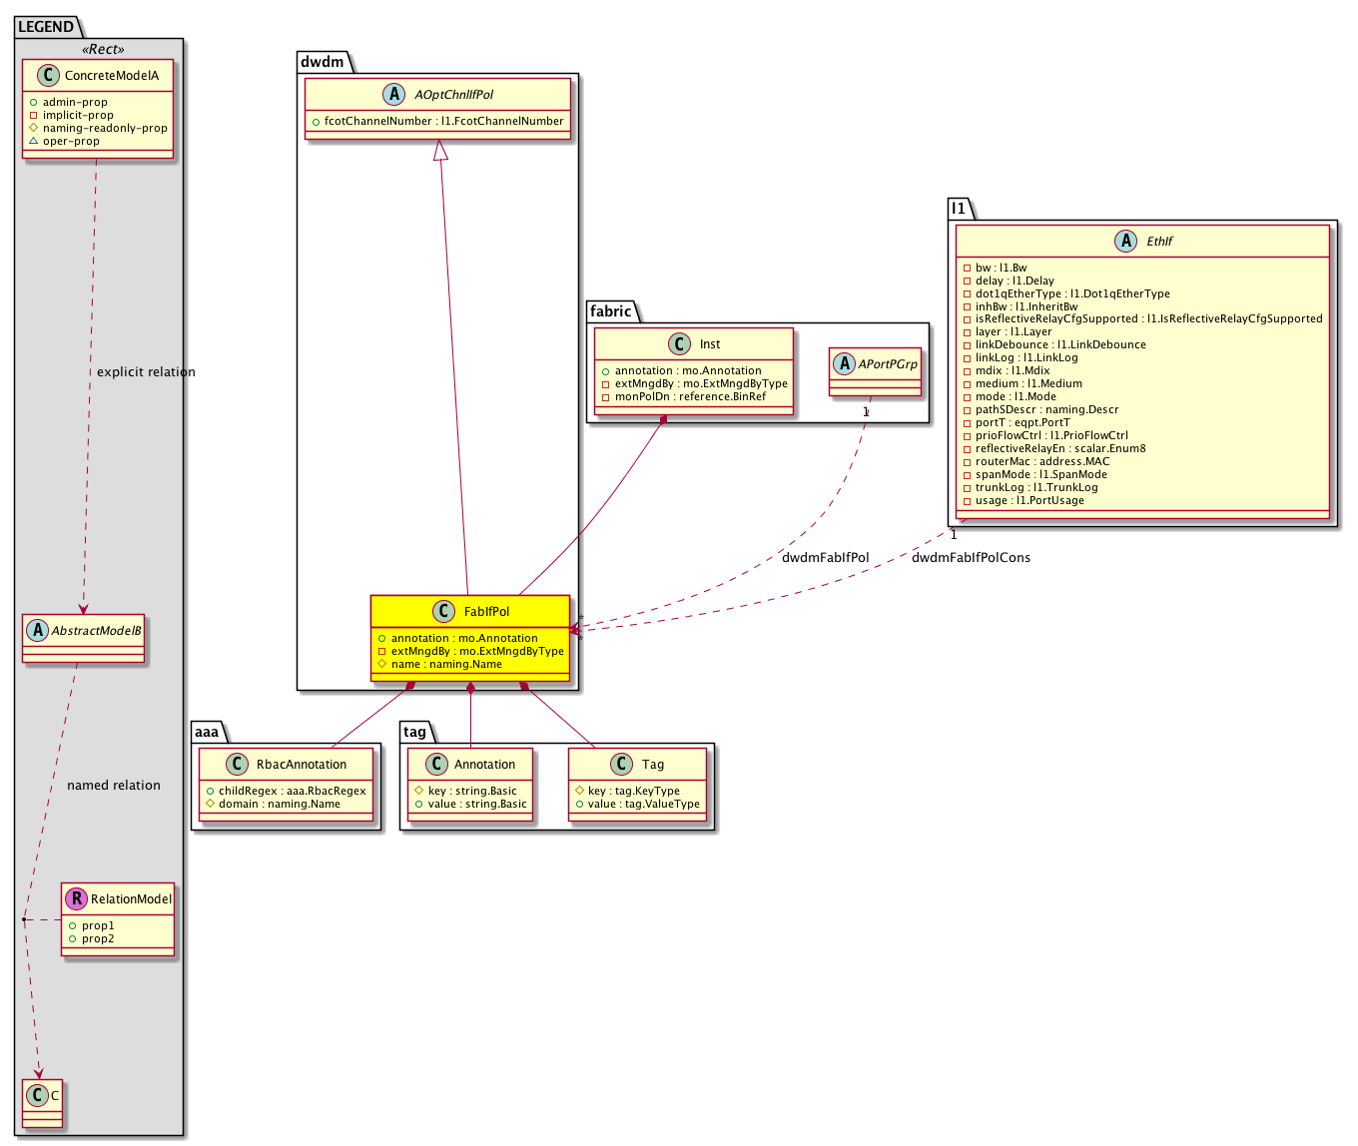Click the 'A' icon beside AbstractModelB
This screenshot has width=1358, height=1146.
[38, 631]
